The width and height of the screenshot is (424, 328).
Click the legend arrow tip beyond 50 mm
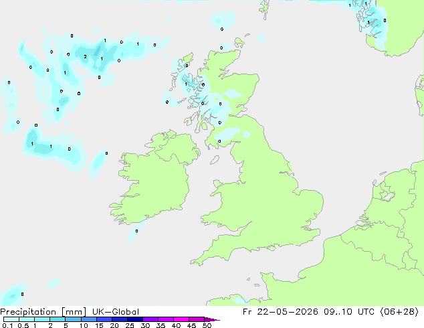point(212,319)
